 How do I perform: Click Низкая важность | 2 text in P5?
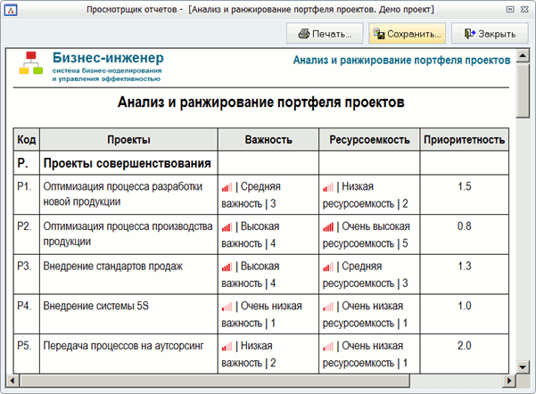(x=249, y=354)
